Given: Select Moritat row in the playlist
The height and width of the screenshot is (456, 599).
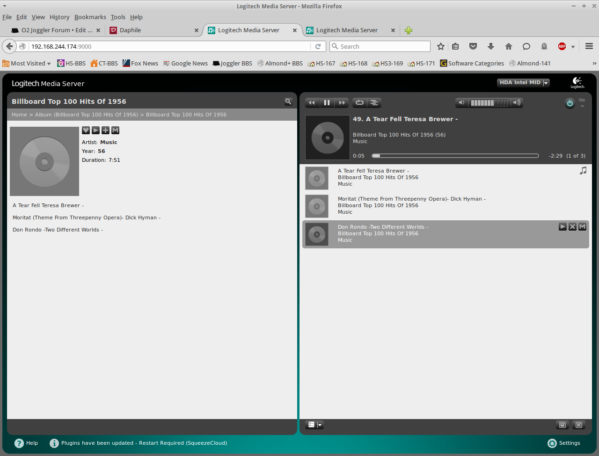Looking at the screenshot, I should 446,206.
